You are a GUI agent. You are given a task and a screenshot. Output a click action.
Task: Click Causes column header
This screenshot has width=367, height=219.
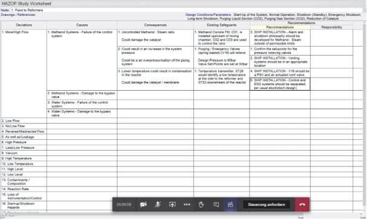pyautogui.click(x=82, y=25)
